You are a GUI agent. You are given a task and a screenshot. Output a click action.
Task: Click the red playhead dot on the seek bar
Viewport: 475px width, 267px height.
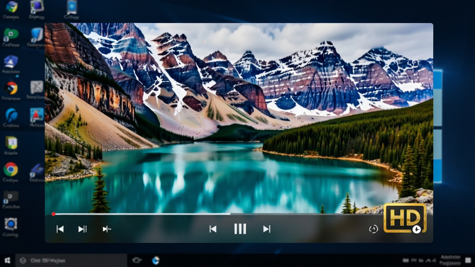(x=53, y=214)
